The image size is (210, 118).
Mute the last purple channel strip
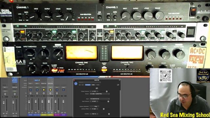[x=62, y=113]
